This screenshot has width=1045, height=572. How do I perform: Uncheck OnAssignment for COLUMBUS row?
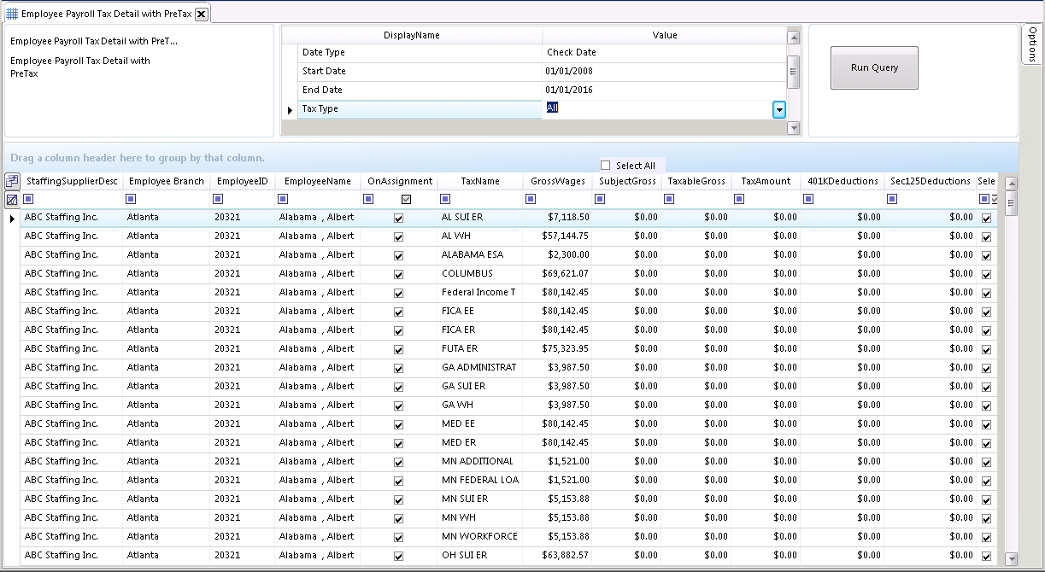pos(398,274)
